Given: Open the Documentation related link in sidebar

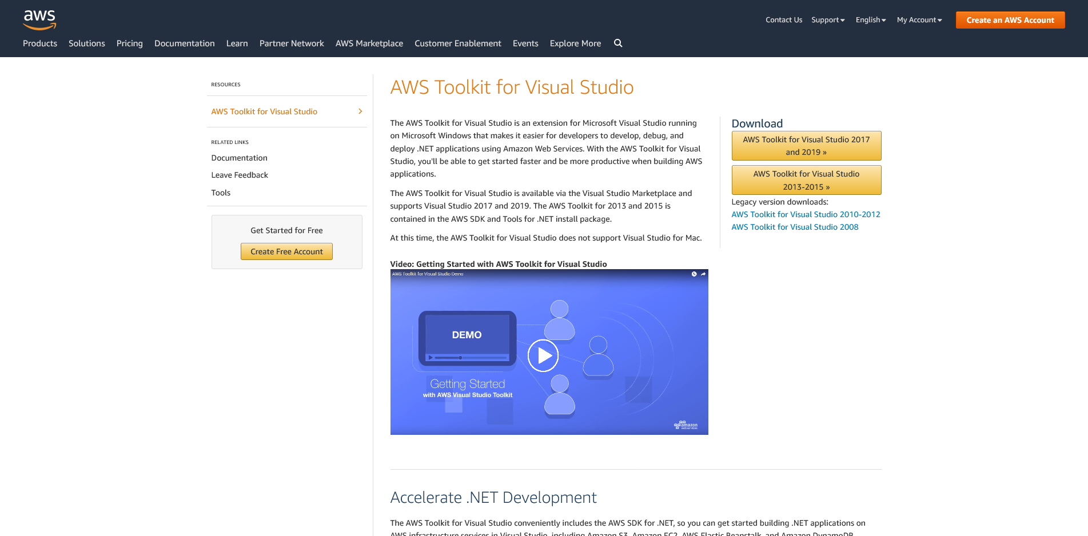Looking at the screenshot, I should pos(239,158).
